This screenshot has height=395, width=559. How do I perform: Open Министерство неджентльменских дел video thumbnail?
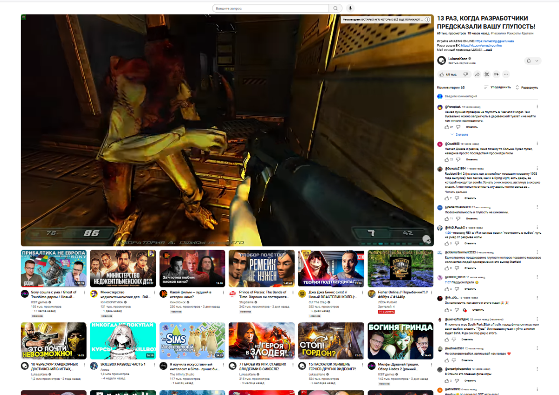click(x=123, y=268)
